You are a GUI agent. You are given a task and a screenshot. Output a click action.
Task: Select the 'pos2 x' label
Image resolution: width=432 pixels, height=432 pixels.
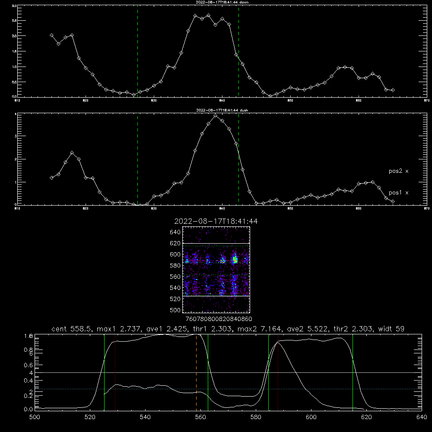398,171
